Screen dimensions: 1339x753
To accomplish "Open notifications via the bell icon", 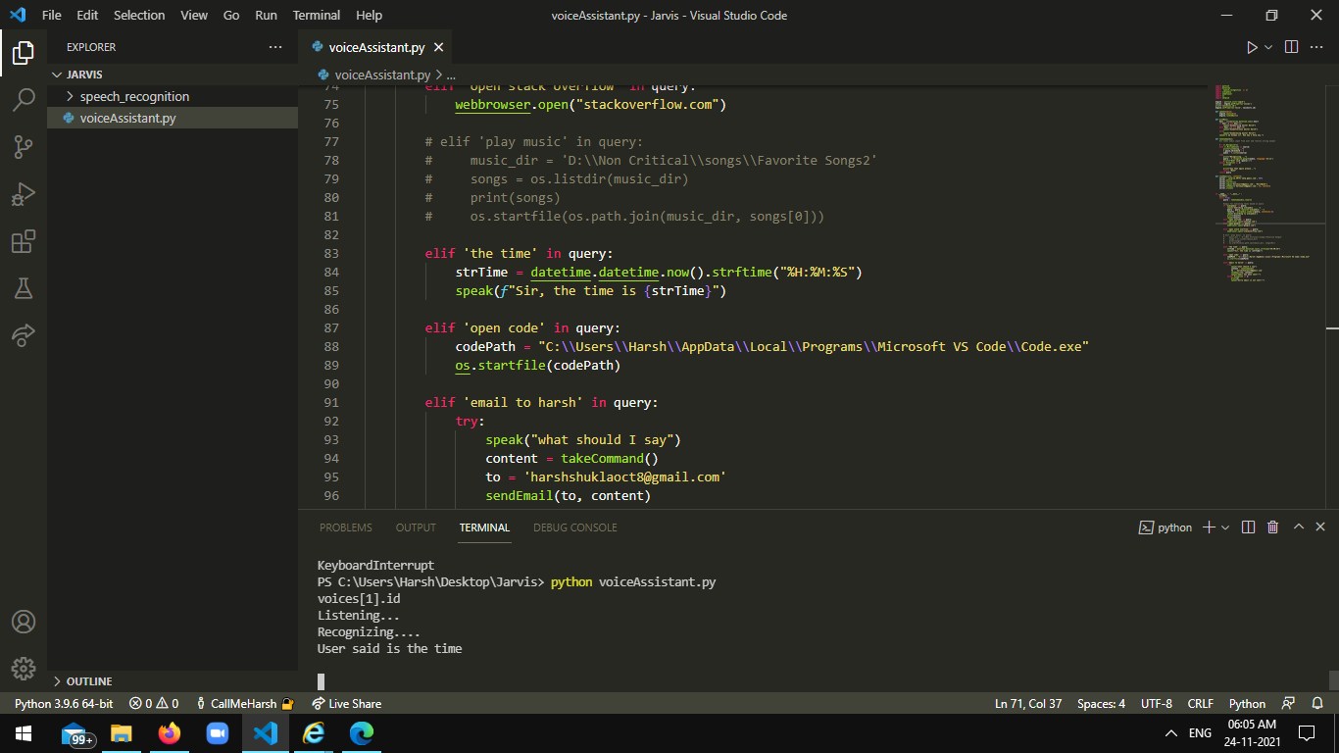I will click(1318, 703).
